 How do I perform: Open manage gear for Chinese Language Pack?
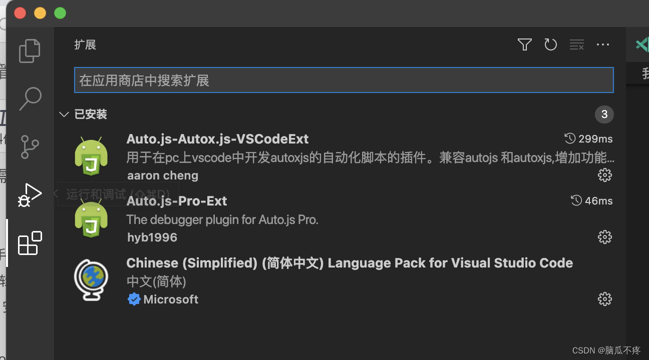click(604, 299)
